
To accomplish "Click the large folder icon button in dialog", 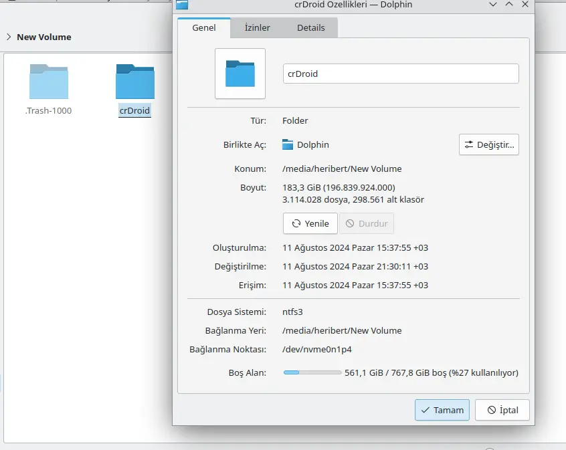I will pyautogui.click(x=240, y=74).
